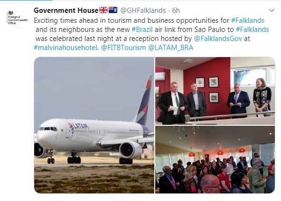Screen dimensions: 281x201
Task: Click the Falkland Islands flag emoji
Action: 113,10
